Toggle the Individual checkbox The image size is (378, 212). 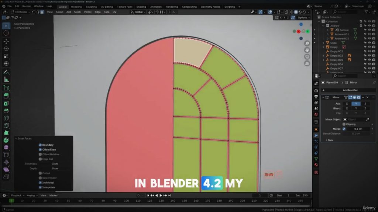pyautogui.click(x=40, y=183)
